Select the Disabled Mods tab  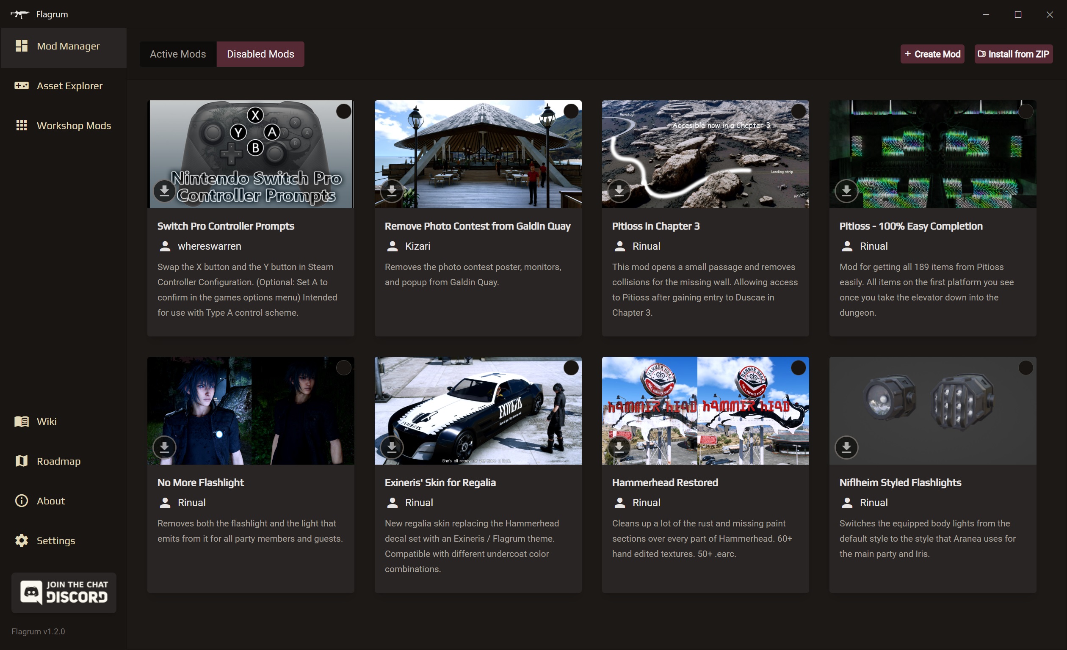(260, 54)
